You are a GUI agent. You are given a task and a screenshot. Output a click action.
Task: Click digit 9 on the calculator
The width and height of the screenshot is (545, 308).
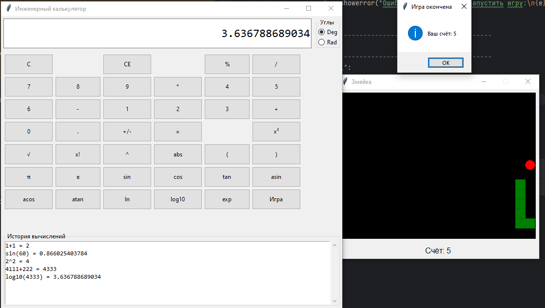pos(127,87)
